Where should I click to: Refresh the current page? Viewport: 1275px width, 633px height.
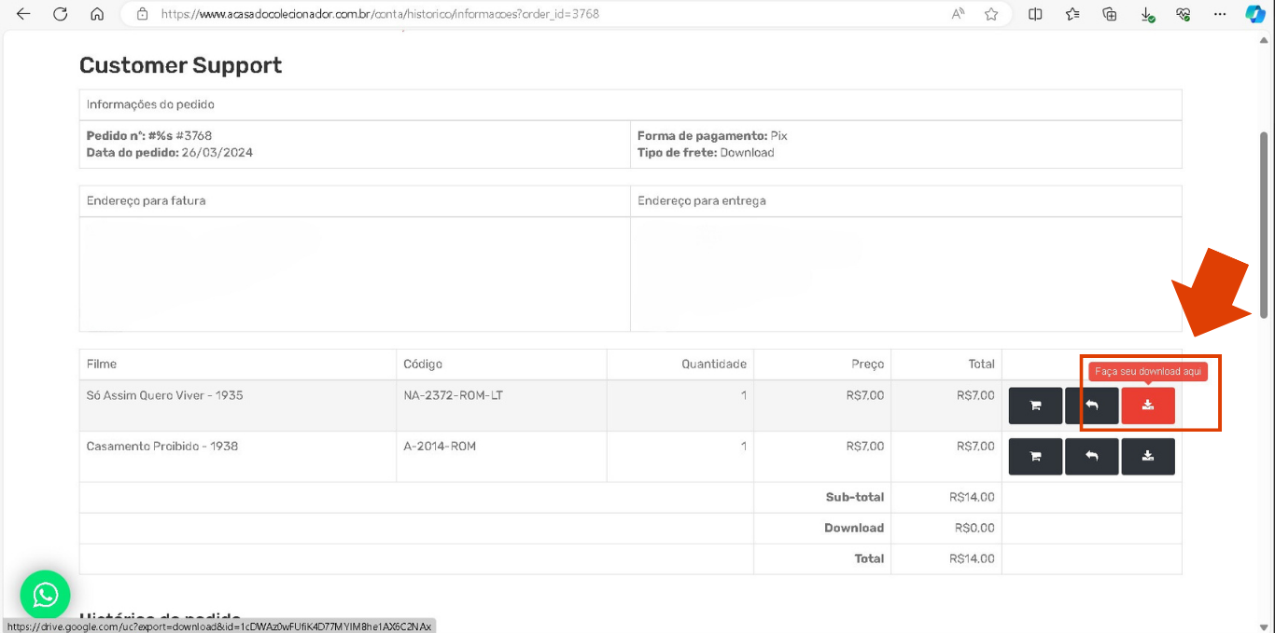tap(61, 14)
